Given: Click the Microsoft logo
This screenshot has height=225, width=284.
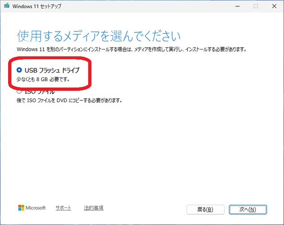Looking at the screenshot, I should [32, 208].
